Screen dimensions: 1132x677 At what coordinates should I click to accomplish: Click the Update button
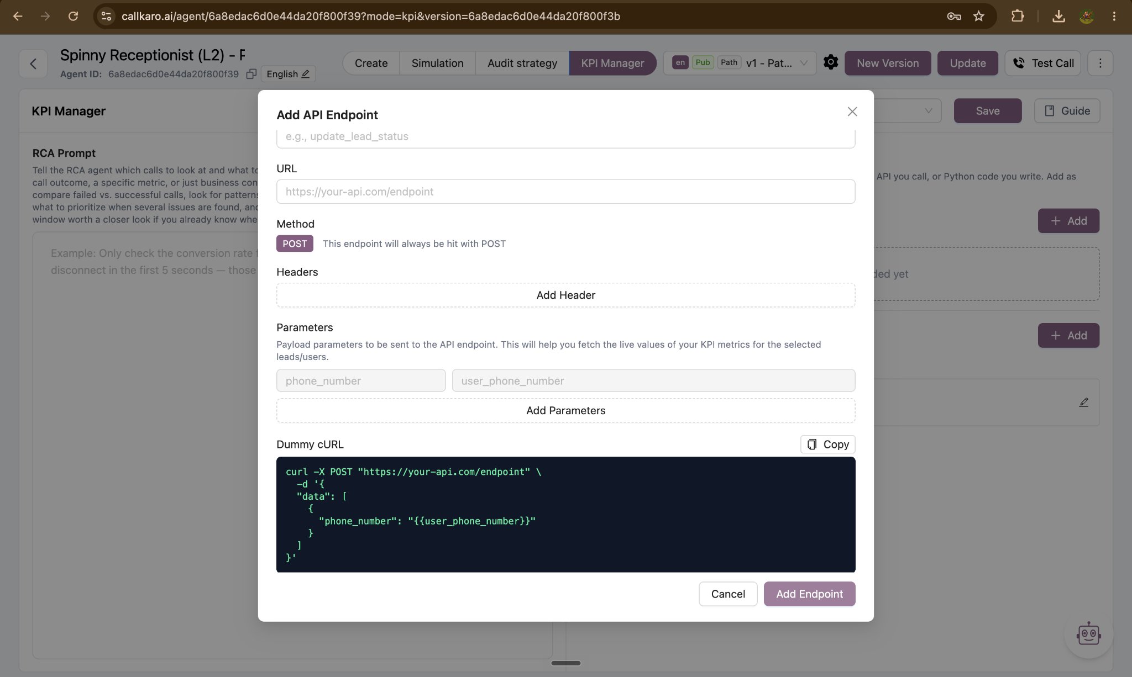967,63
